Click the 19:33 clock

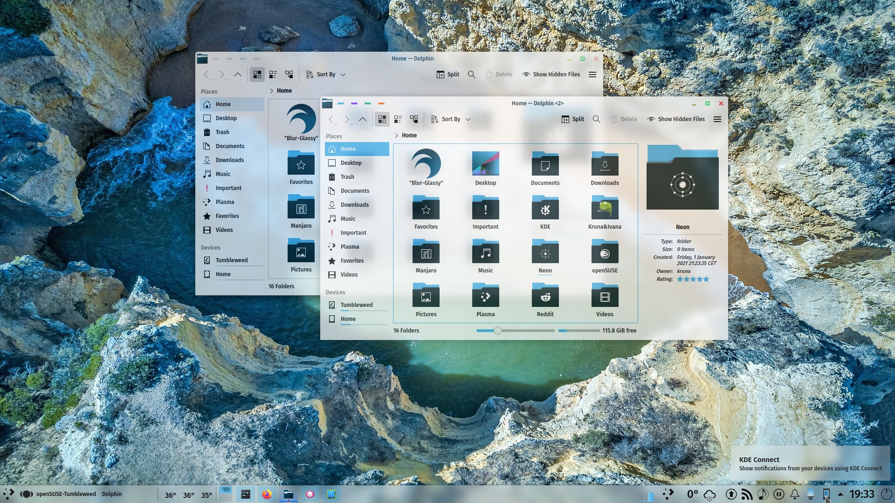pos(861,494)
